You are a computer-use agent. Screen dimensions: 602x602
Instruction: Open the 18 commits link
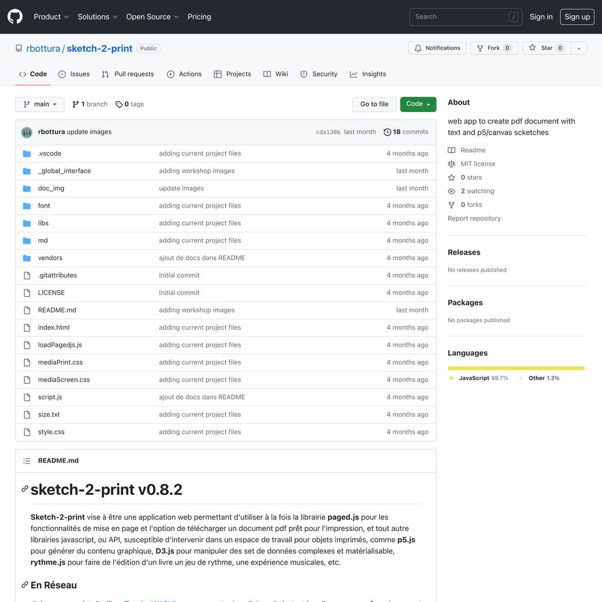pyautogui.click(x=406, y=132)
